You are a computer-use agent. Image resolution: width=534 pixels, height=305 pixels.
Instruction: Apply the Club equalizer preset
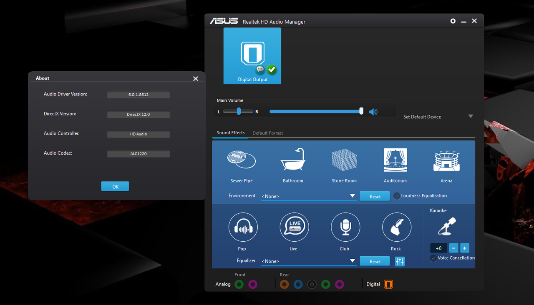pos(345,227)
